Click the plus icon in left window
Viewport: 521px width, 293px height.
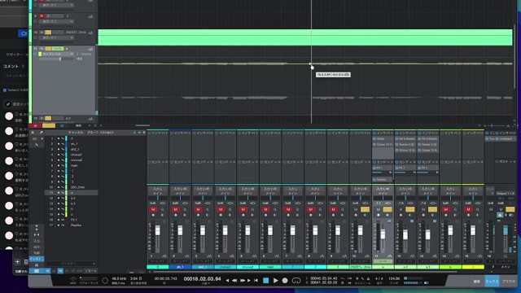point(18,262)
